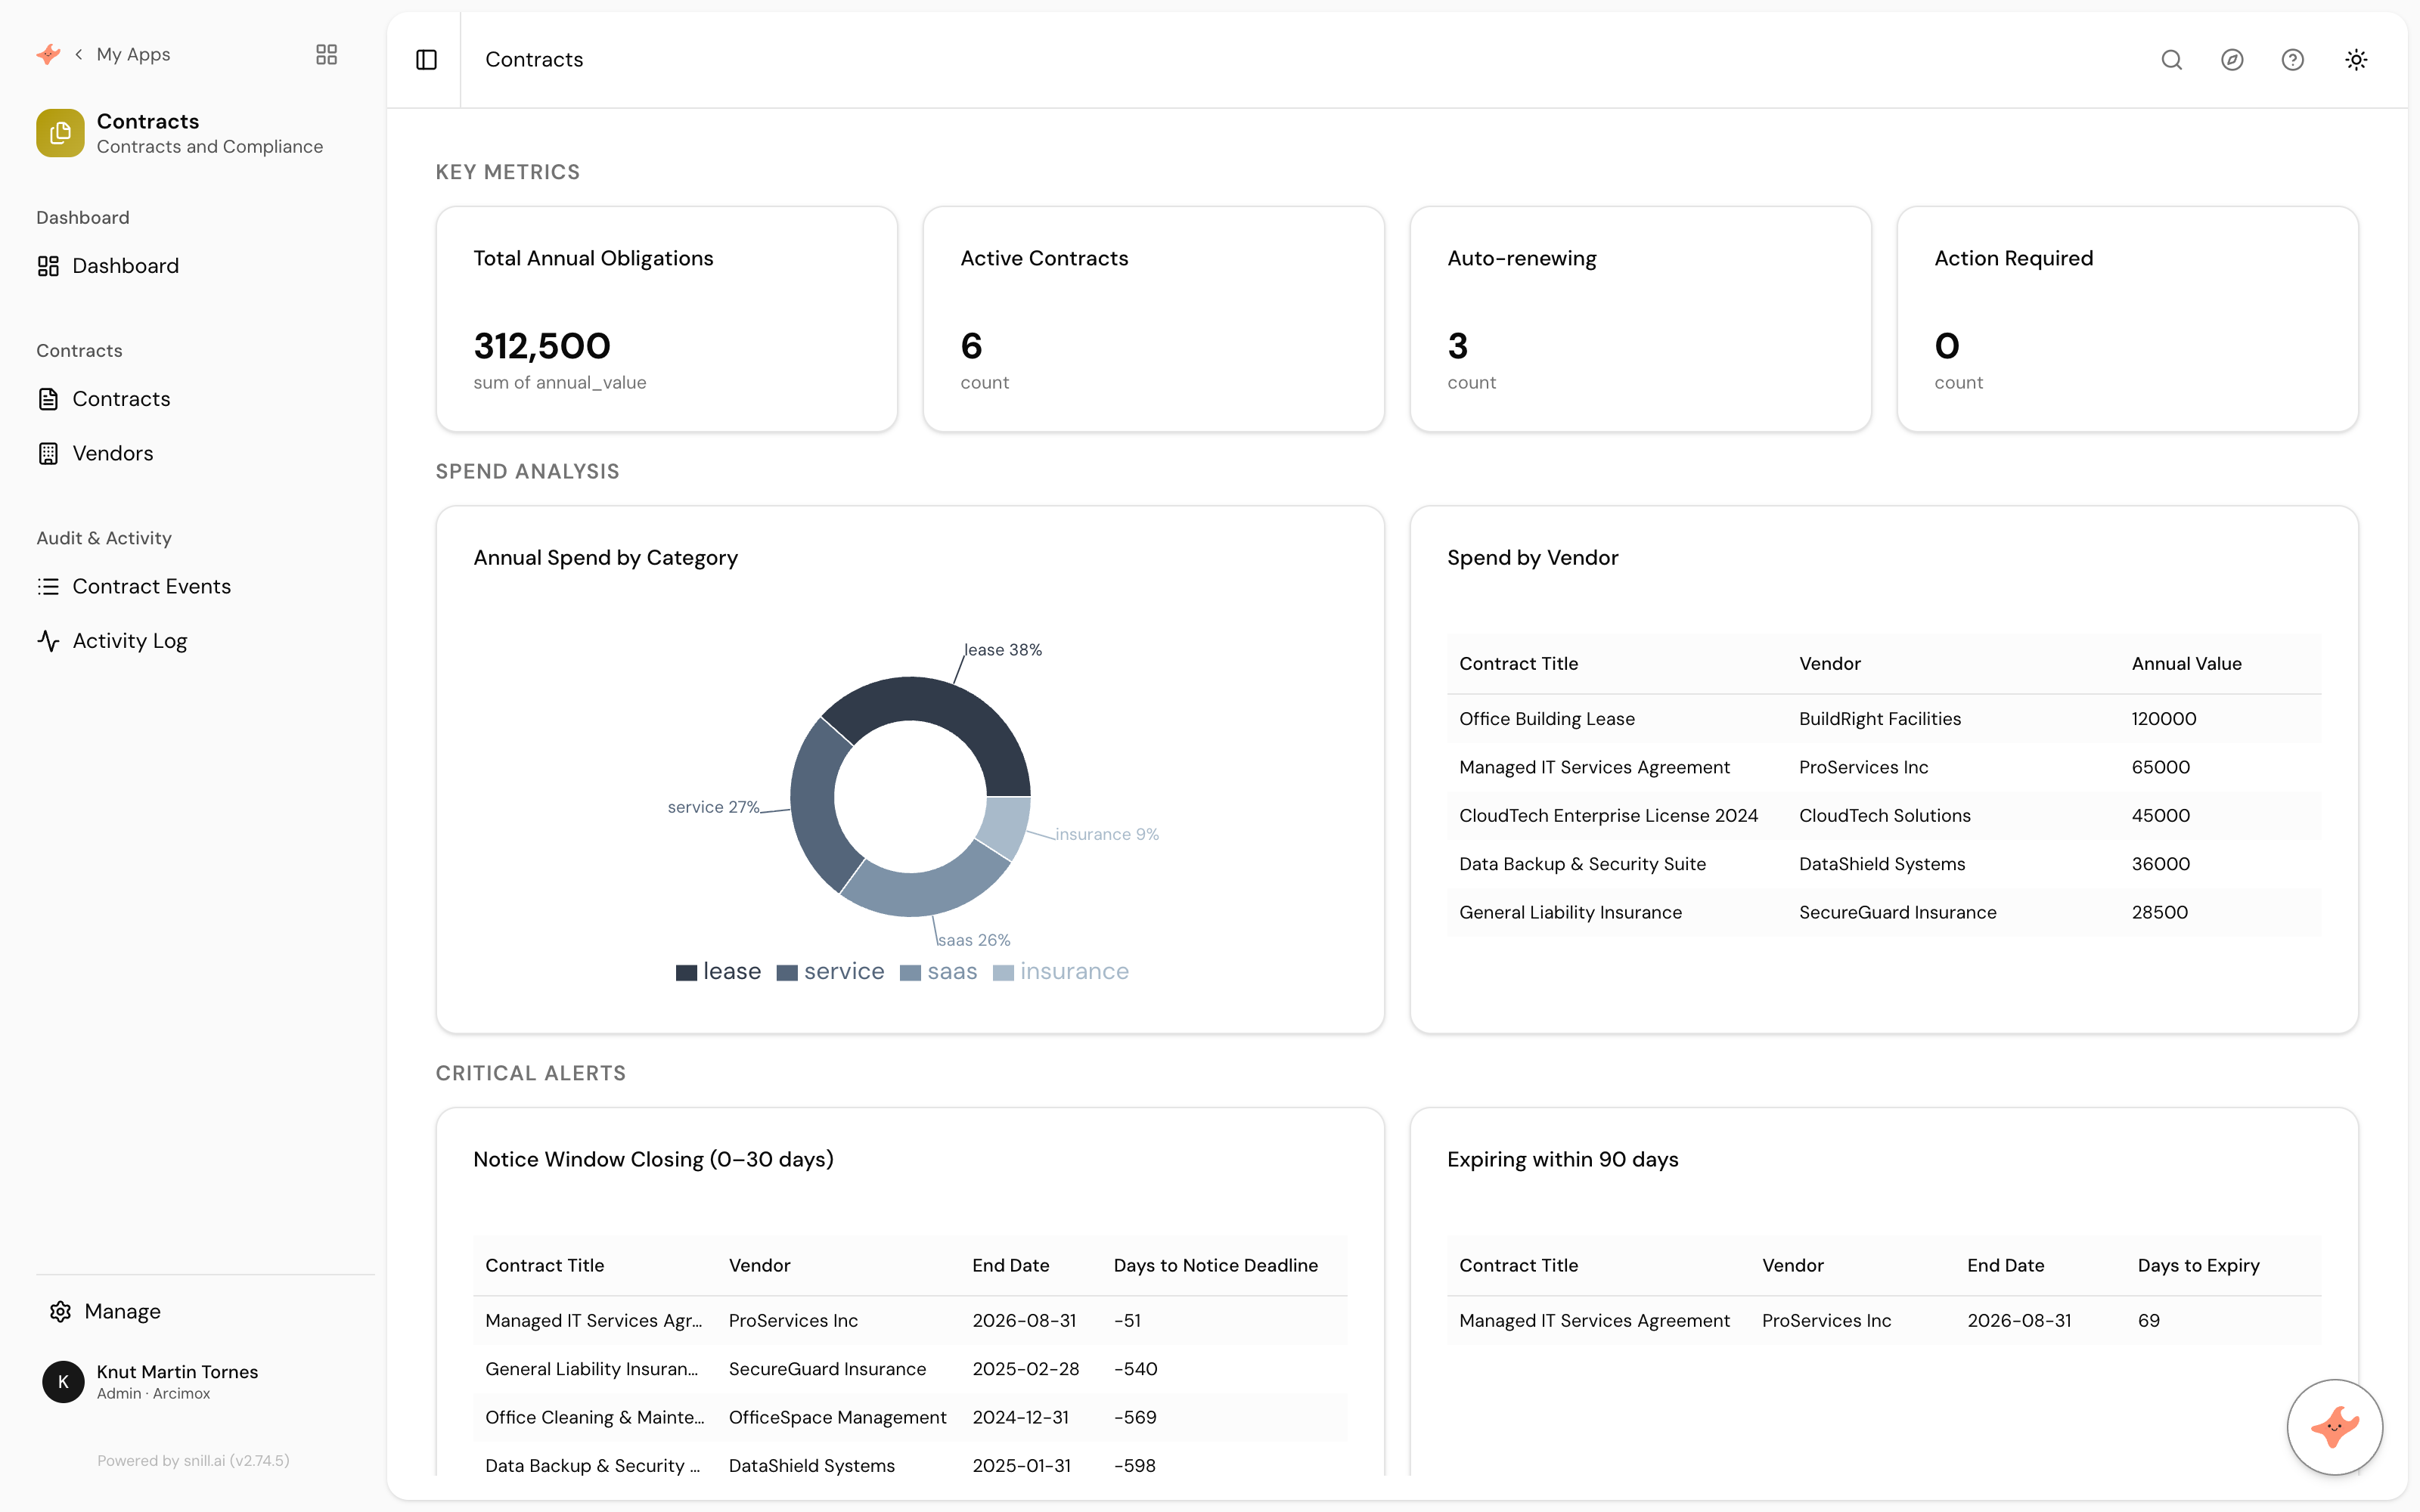The height and width of the screenshot is (1512, 2420).
Task: Toggle the light/dark theme sun icon
Action: coord(2356,60)
